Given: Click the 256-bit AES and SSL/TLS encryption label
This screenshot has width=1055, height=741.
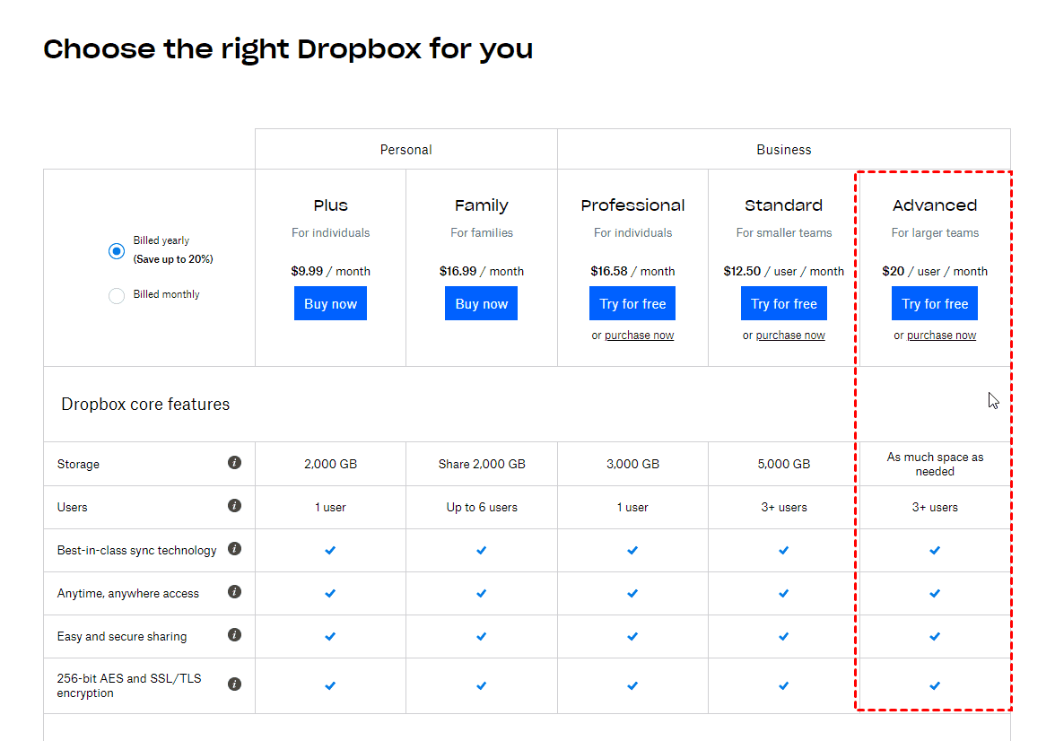Looking at the screenshot, I should coord(129,685).
